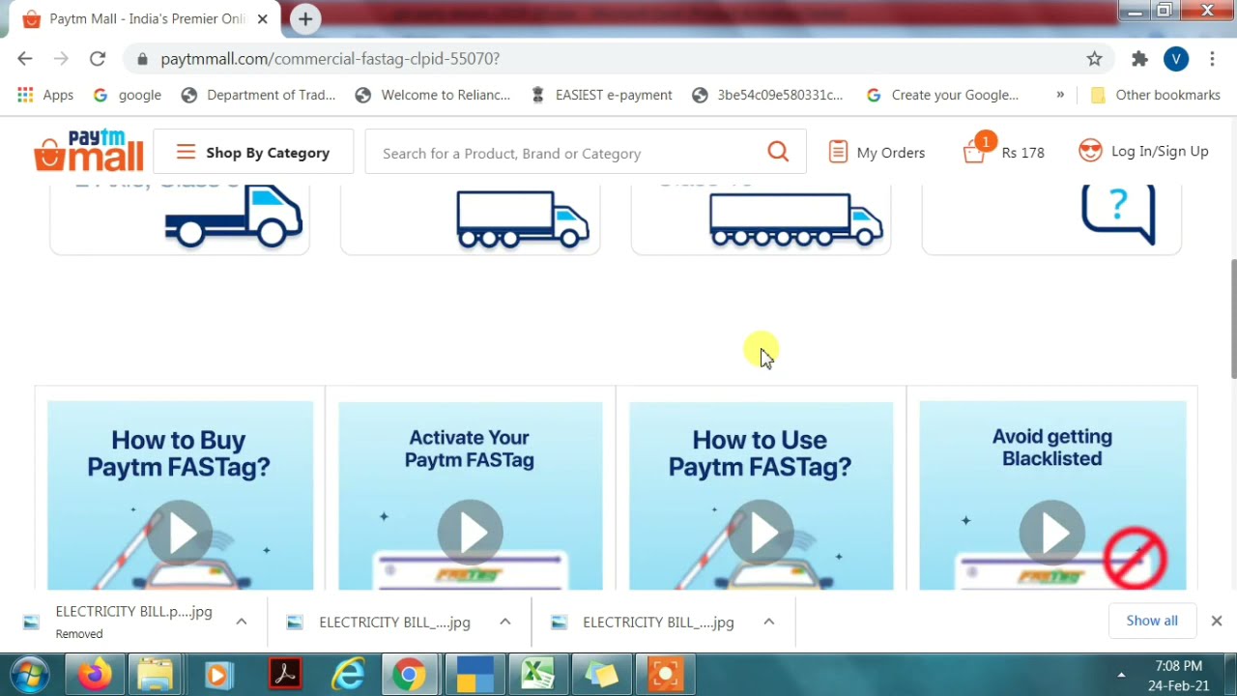The height and width of the screenshot is (696, 1237).
Task: Show hidden system tray icons
Action: point(1121,674)
